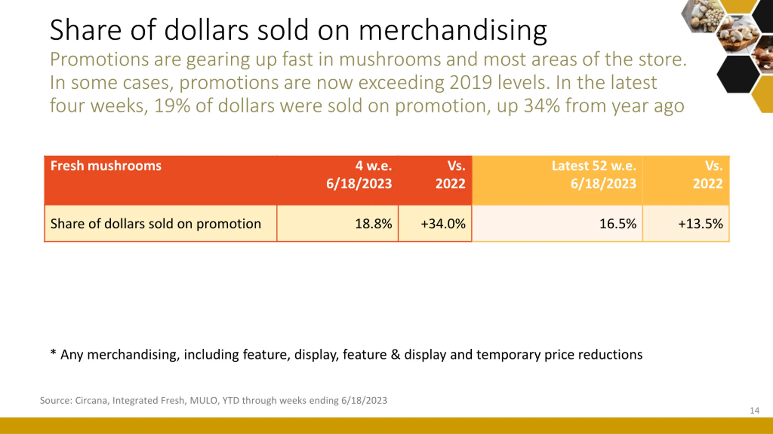Select the olive subtitle paragraph about promotions
Viewport: 773px width, 434px height.
[x=368, y=82]
